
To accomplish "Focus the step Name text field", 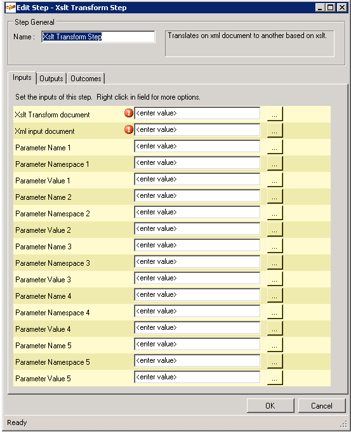I will tap(98, 37).
